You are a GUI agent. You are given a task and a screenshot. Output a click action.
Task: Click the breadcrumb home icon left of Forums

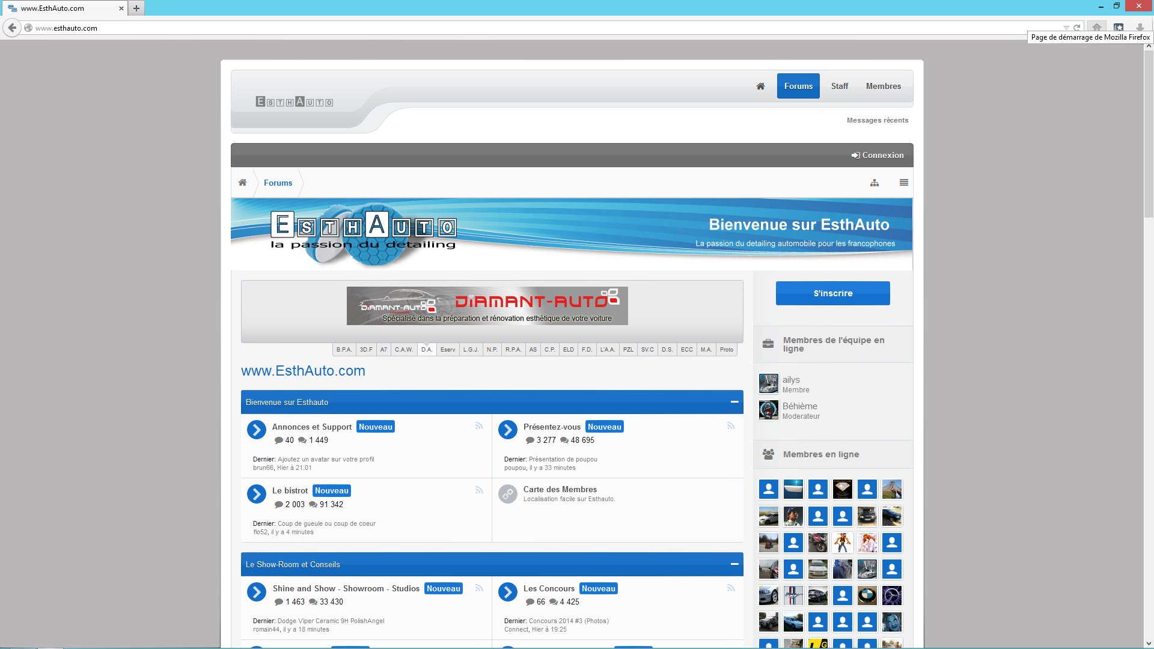pos(242,183)
